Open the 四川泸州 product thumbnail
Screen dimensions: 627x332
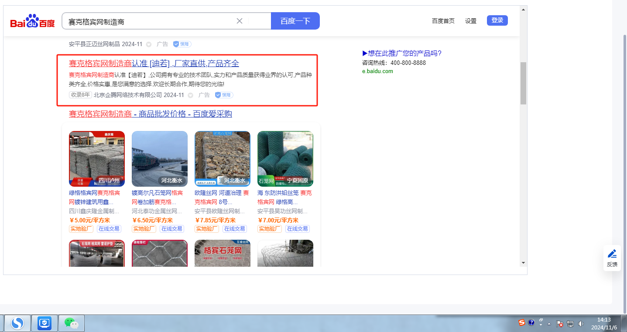97,159
